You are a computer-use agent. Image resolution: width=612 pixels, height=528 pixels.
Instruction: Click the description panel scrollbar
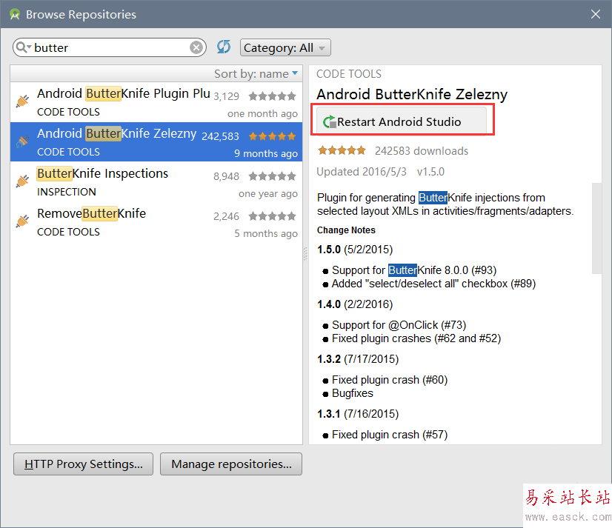pyautogui.click(x=596, y=228)
